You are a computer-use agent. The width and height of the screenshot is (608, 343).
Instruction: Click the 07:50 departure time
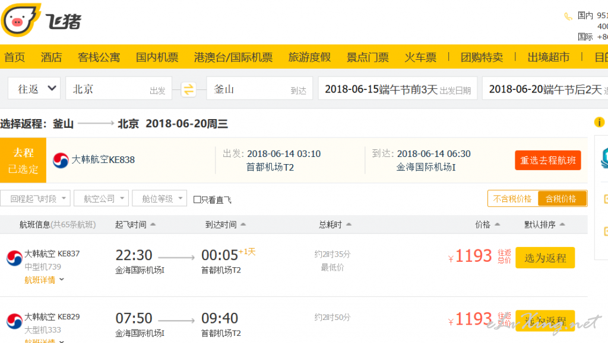click(x=134, y=318)
